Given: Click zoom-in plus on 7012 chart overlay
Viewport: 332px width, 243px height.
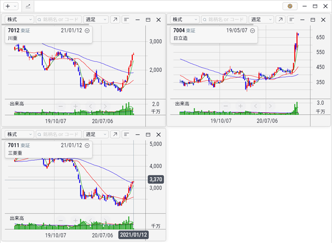Looking at the screenshot, I should [75, 106].
